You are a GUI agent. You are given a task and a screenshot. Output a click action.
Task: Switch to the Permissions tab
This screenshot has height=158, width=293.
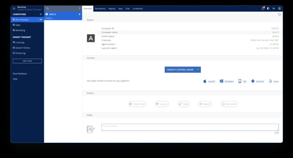coord(100,9)
